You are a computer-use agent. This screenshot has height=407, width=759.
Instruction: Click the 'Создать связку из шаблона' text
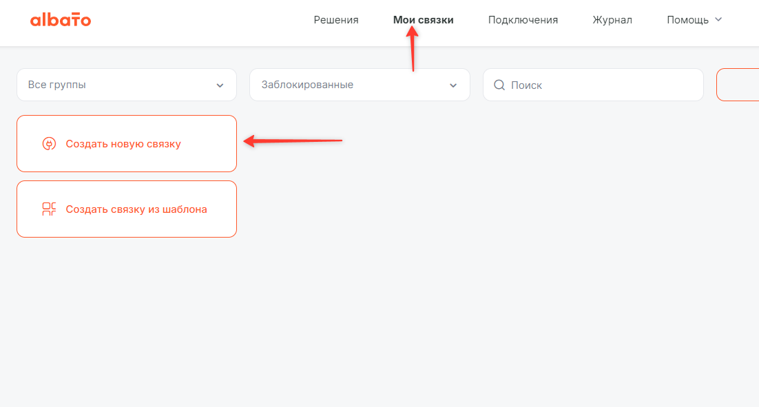coord(136,209)
